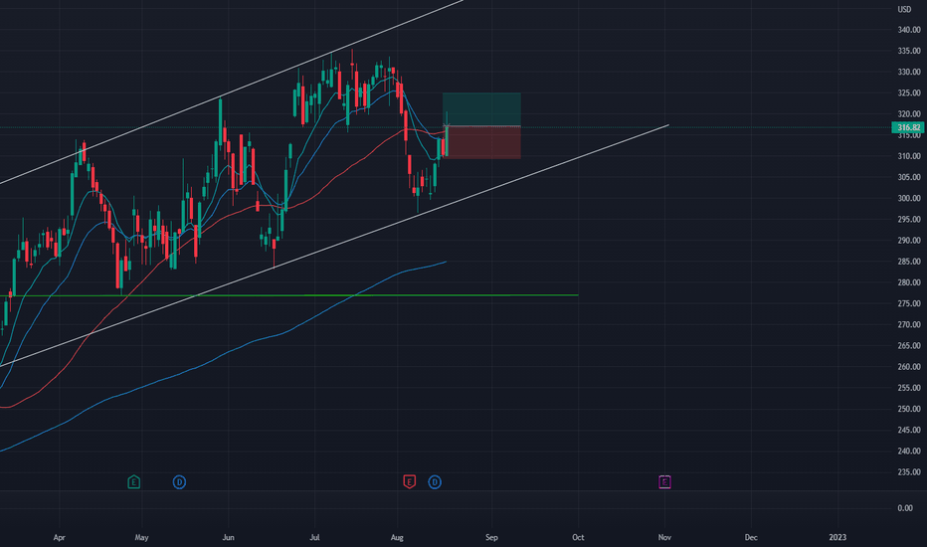This screenshot has height=547, width=927.
Task: Click the 305.00 price axis label
Action: coord(909,177)
